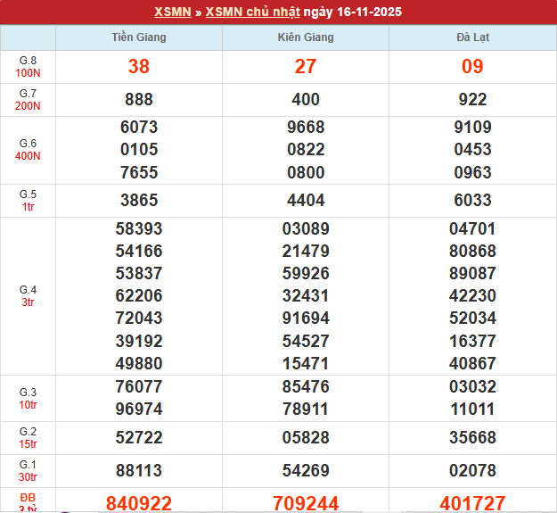The height and width of the screenshot is (513, 557).
Task: Select the ĐB jackpot number 840922
Action: click(x=139, y=503)
